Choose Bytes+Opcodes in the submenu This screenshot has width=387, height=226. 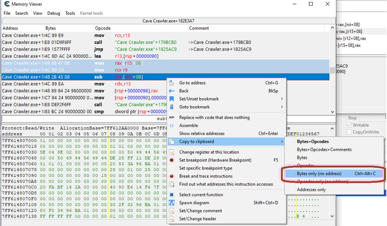pyautogui.click(x=334, y=142)
